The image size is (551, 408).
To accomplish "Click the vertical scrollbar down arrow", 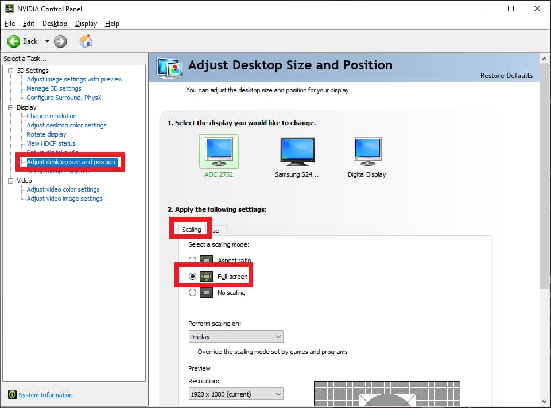I will (x=545, y=402).
